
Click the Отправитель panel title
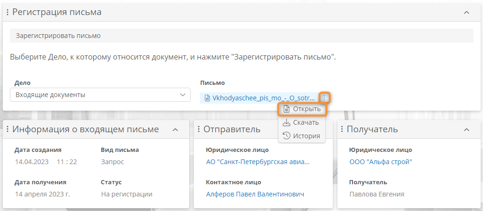click(x=232, y=129)
